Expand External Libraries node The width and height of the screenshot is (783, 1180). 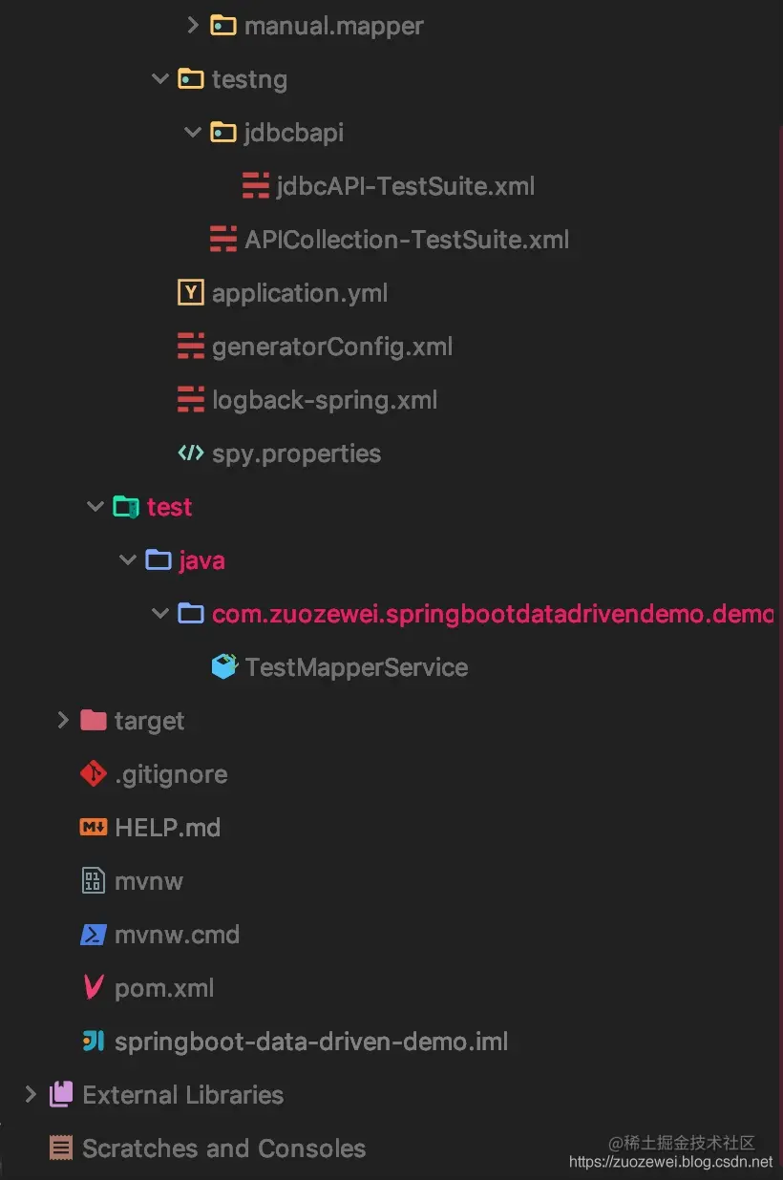click(x=31, y=1094)
